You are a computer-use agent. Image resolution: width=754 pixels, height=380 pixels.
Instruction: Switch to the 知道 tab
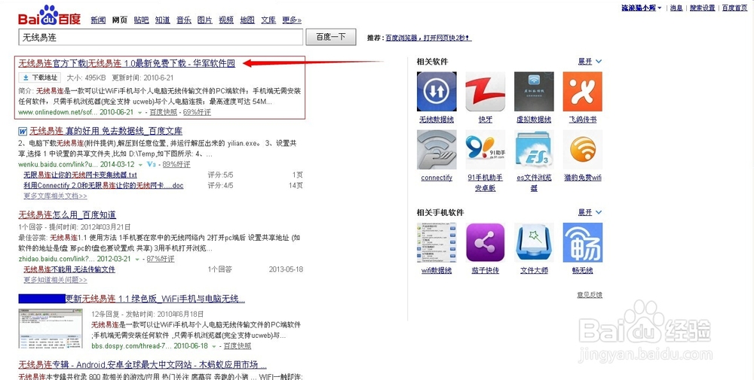tap(163, 20)
